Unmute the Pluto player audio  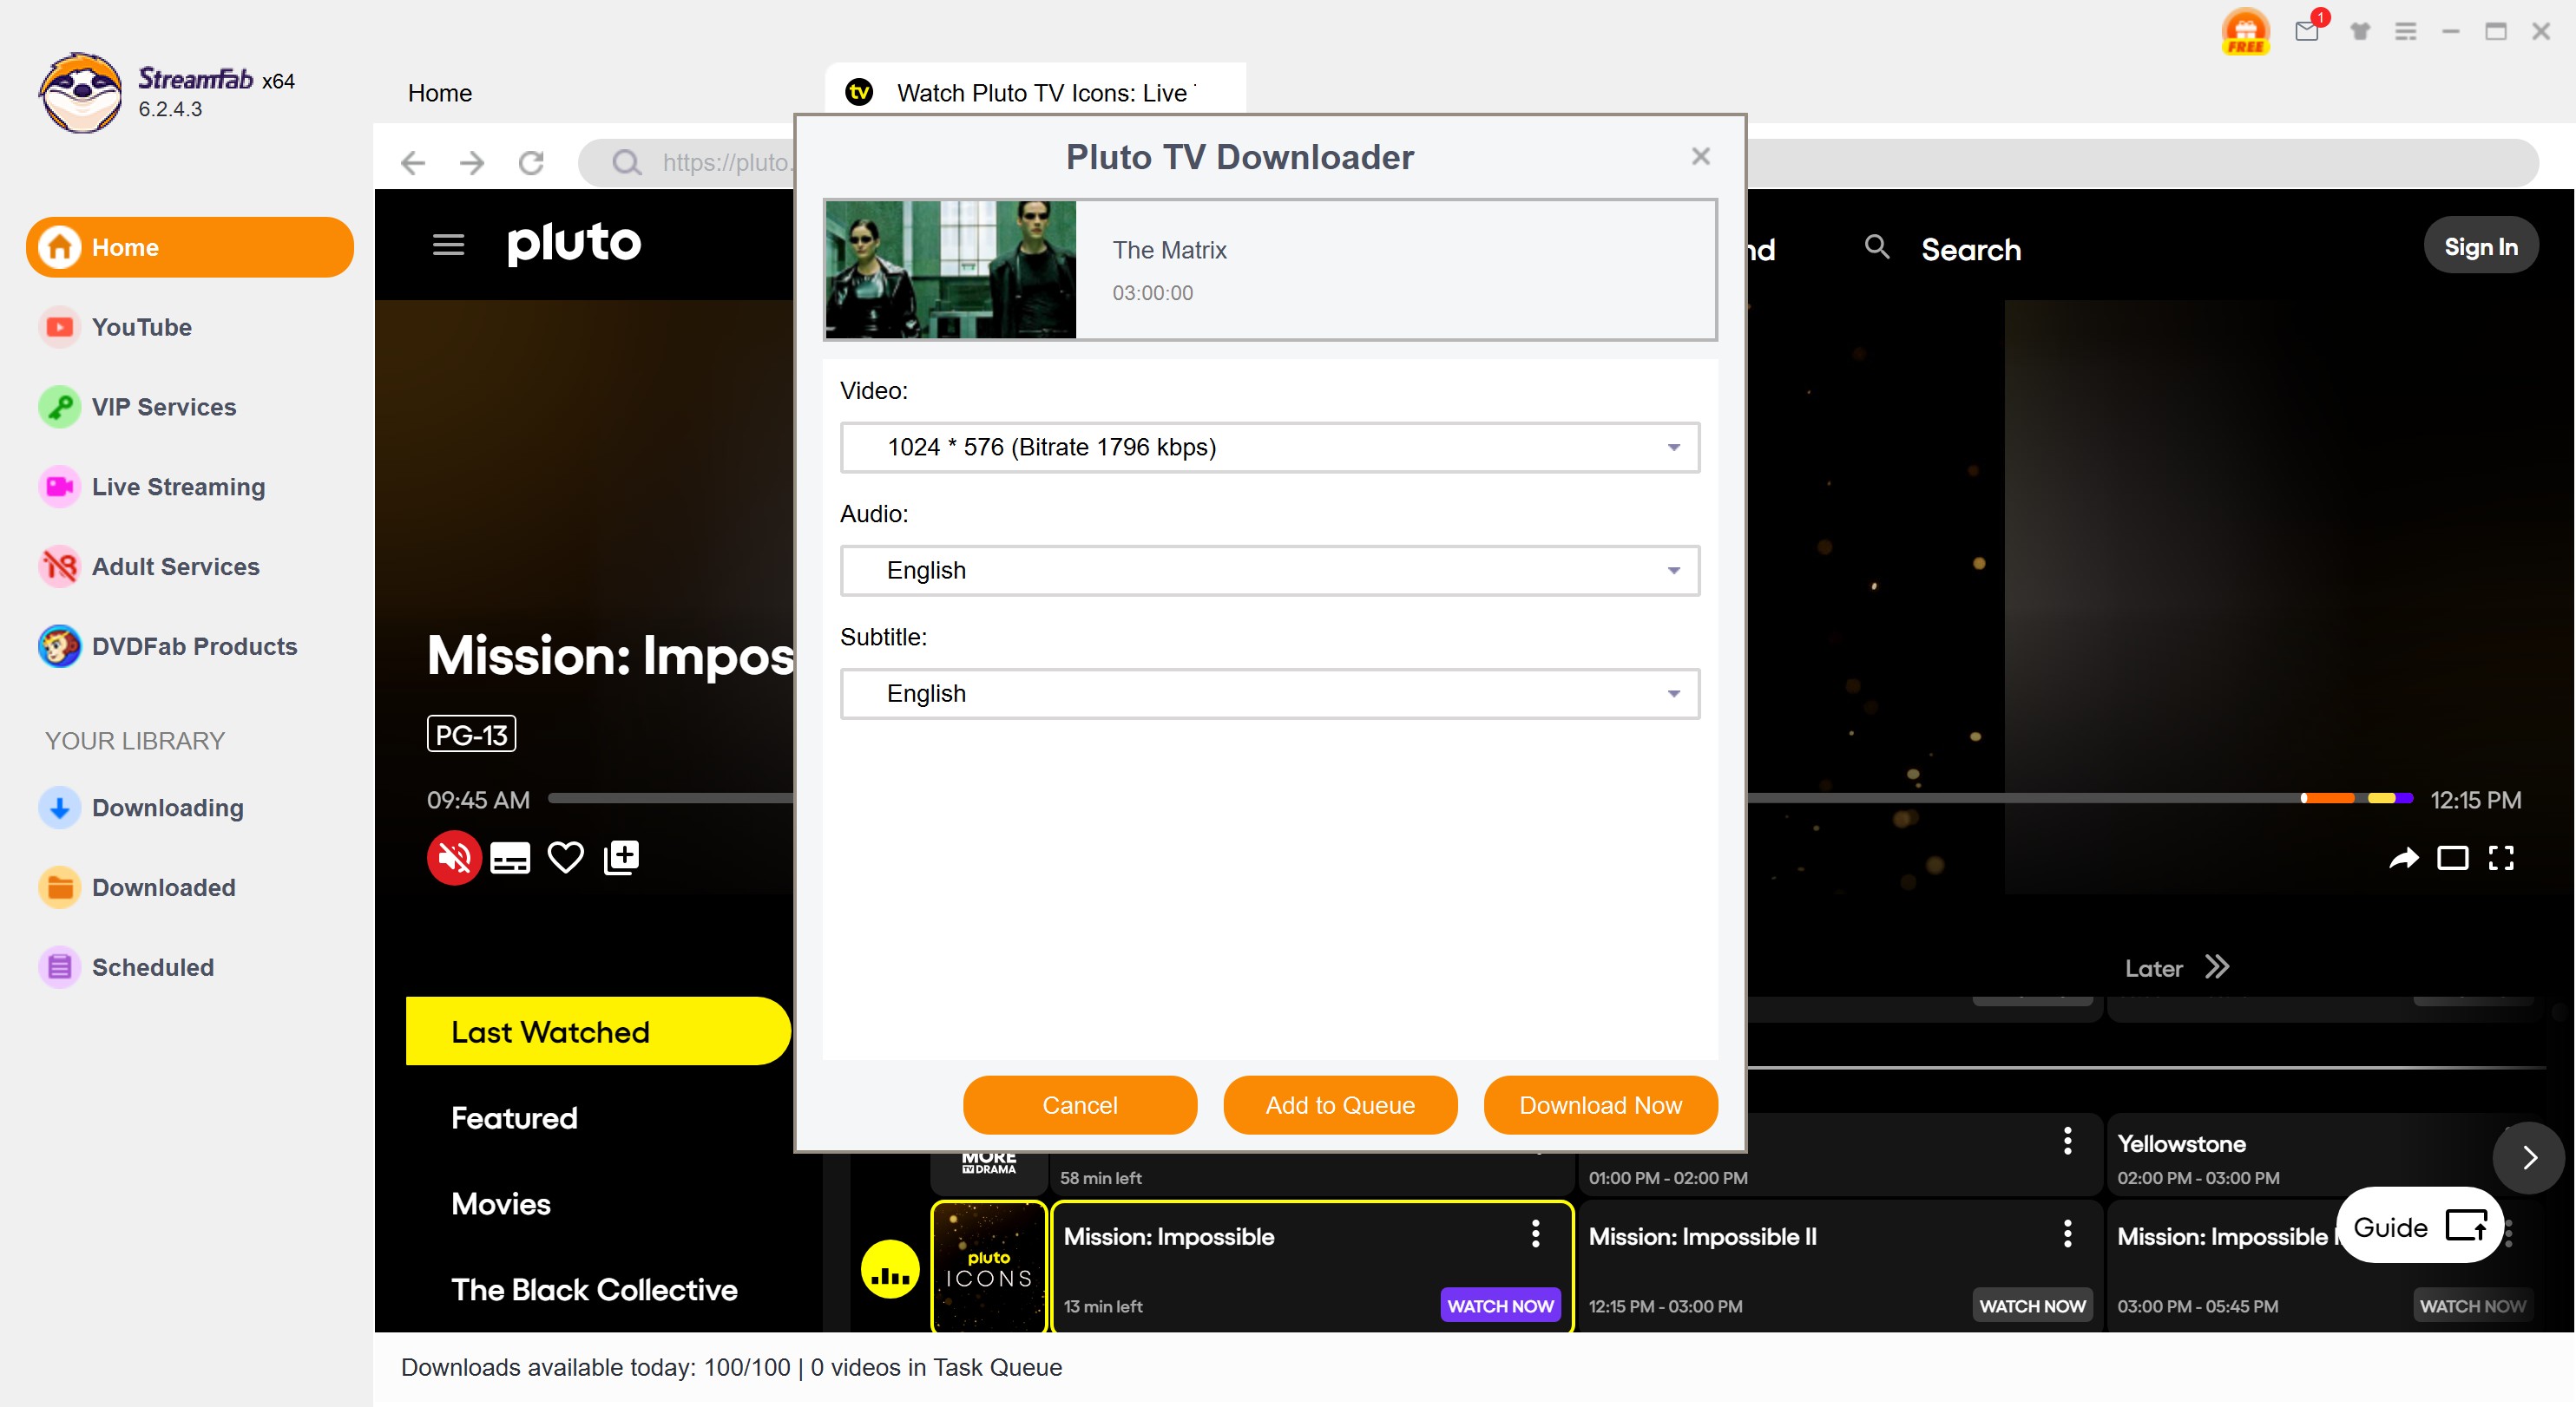pos(454,857)
